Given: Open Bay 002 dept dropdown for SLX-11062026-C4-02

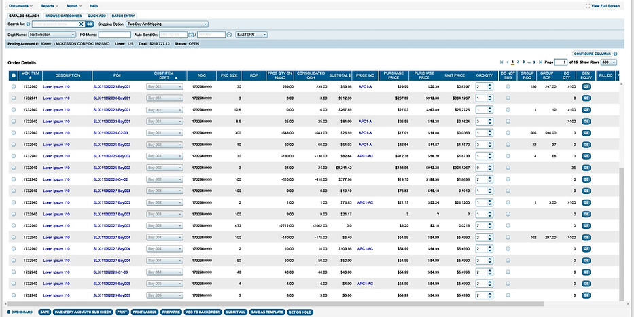Looking at the screenshot, I should [x=164, y=179].
